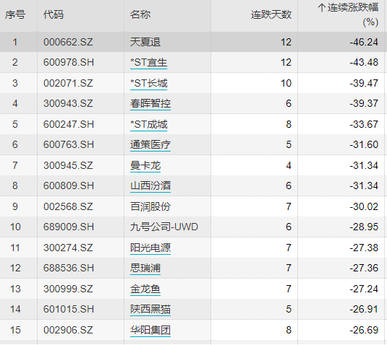The width and height of the screenshot is (387, 345).
Task: Click the -27.38 decline value
Action: 364,248
